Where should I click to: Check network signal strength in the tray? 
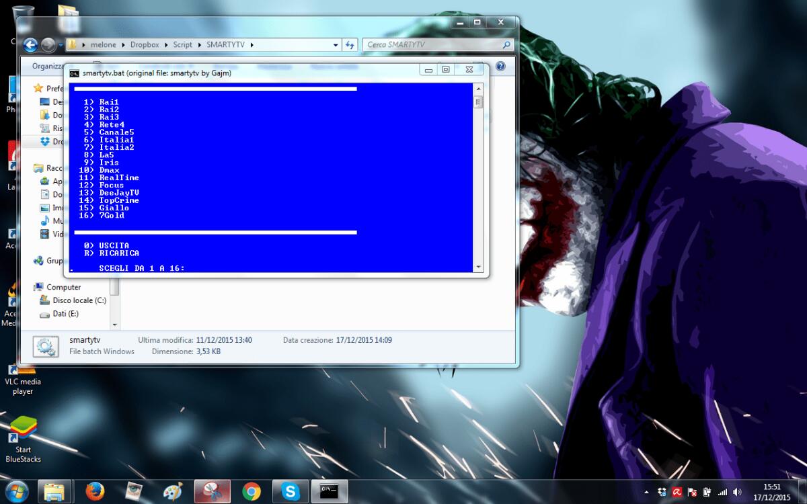pos(722,492)
